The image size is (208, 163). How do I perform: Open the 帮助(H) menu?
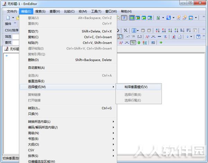point(126,11)
